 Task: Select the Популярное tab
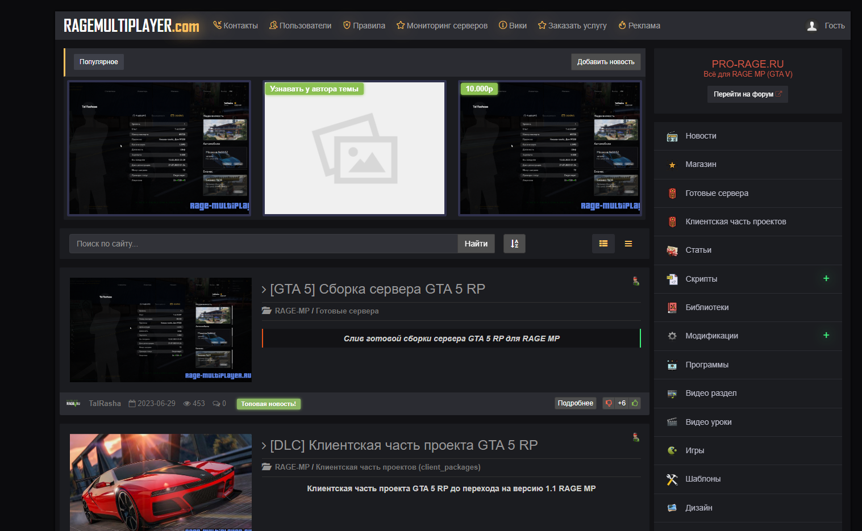[x=99, y=62]
